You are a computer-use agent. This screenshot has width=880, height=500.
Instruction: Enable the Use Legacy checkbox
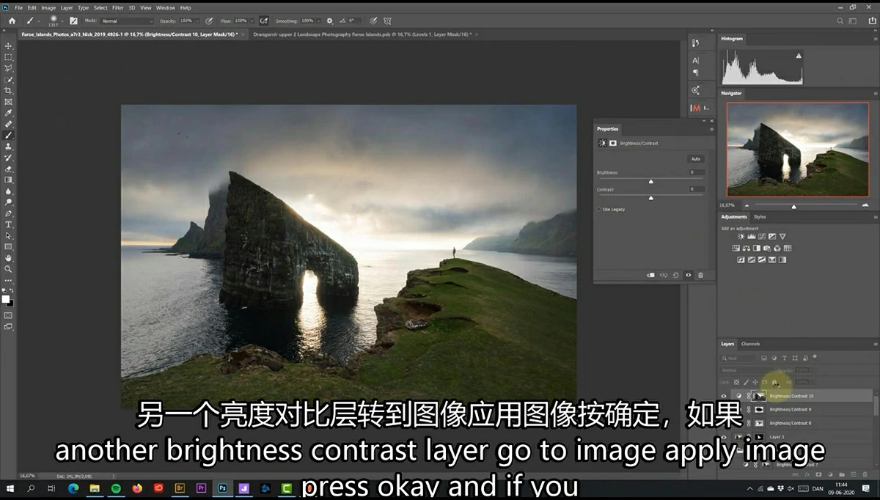click(599, 210)
